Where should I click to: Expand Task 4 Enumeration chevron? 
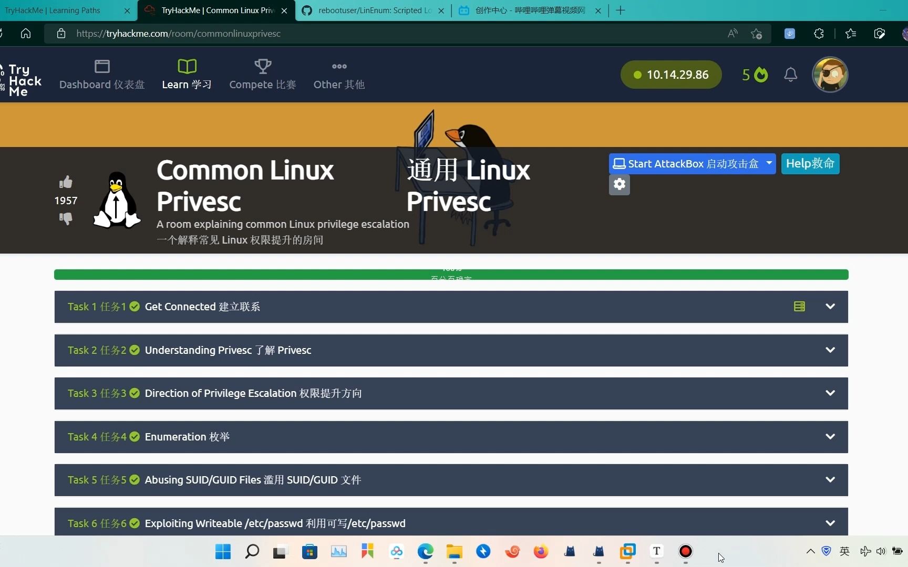830,436
